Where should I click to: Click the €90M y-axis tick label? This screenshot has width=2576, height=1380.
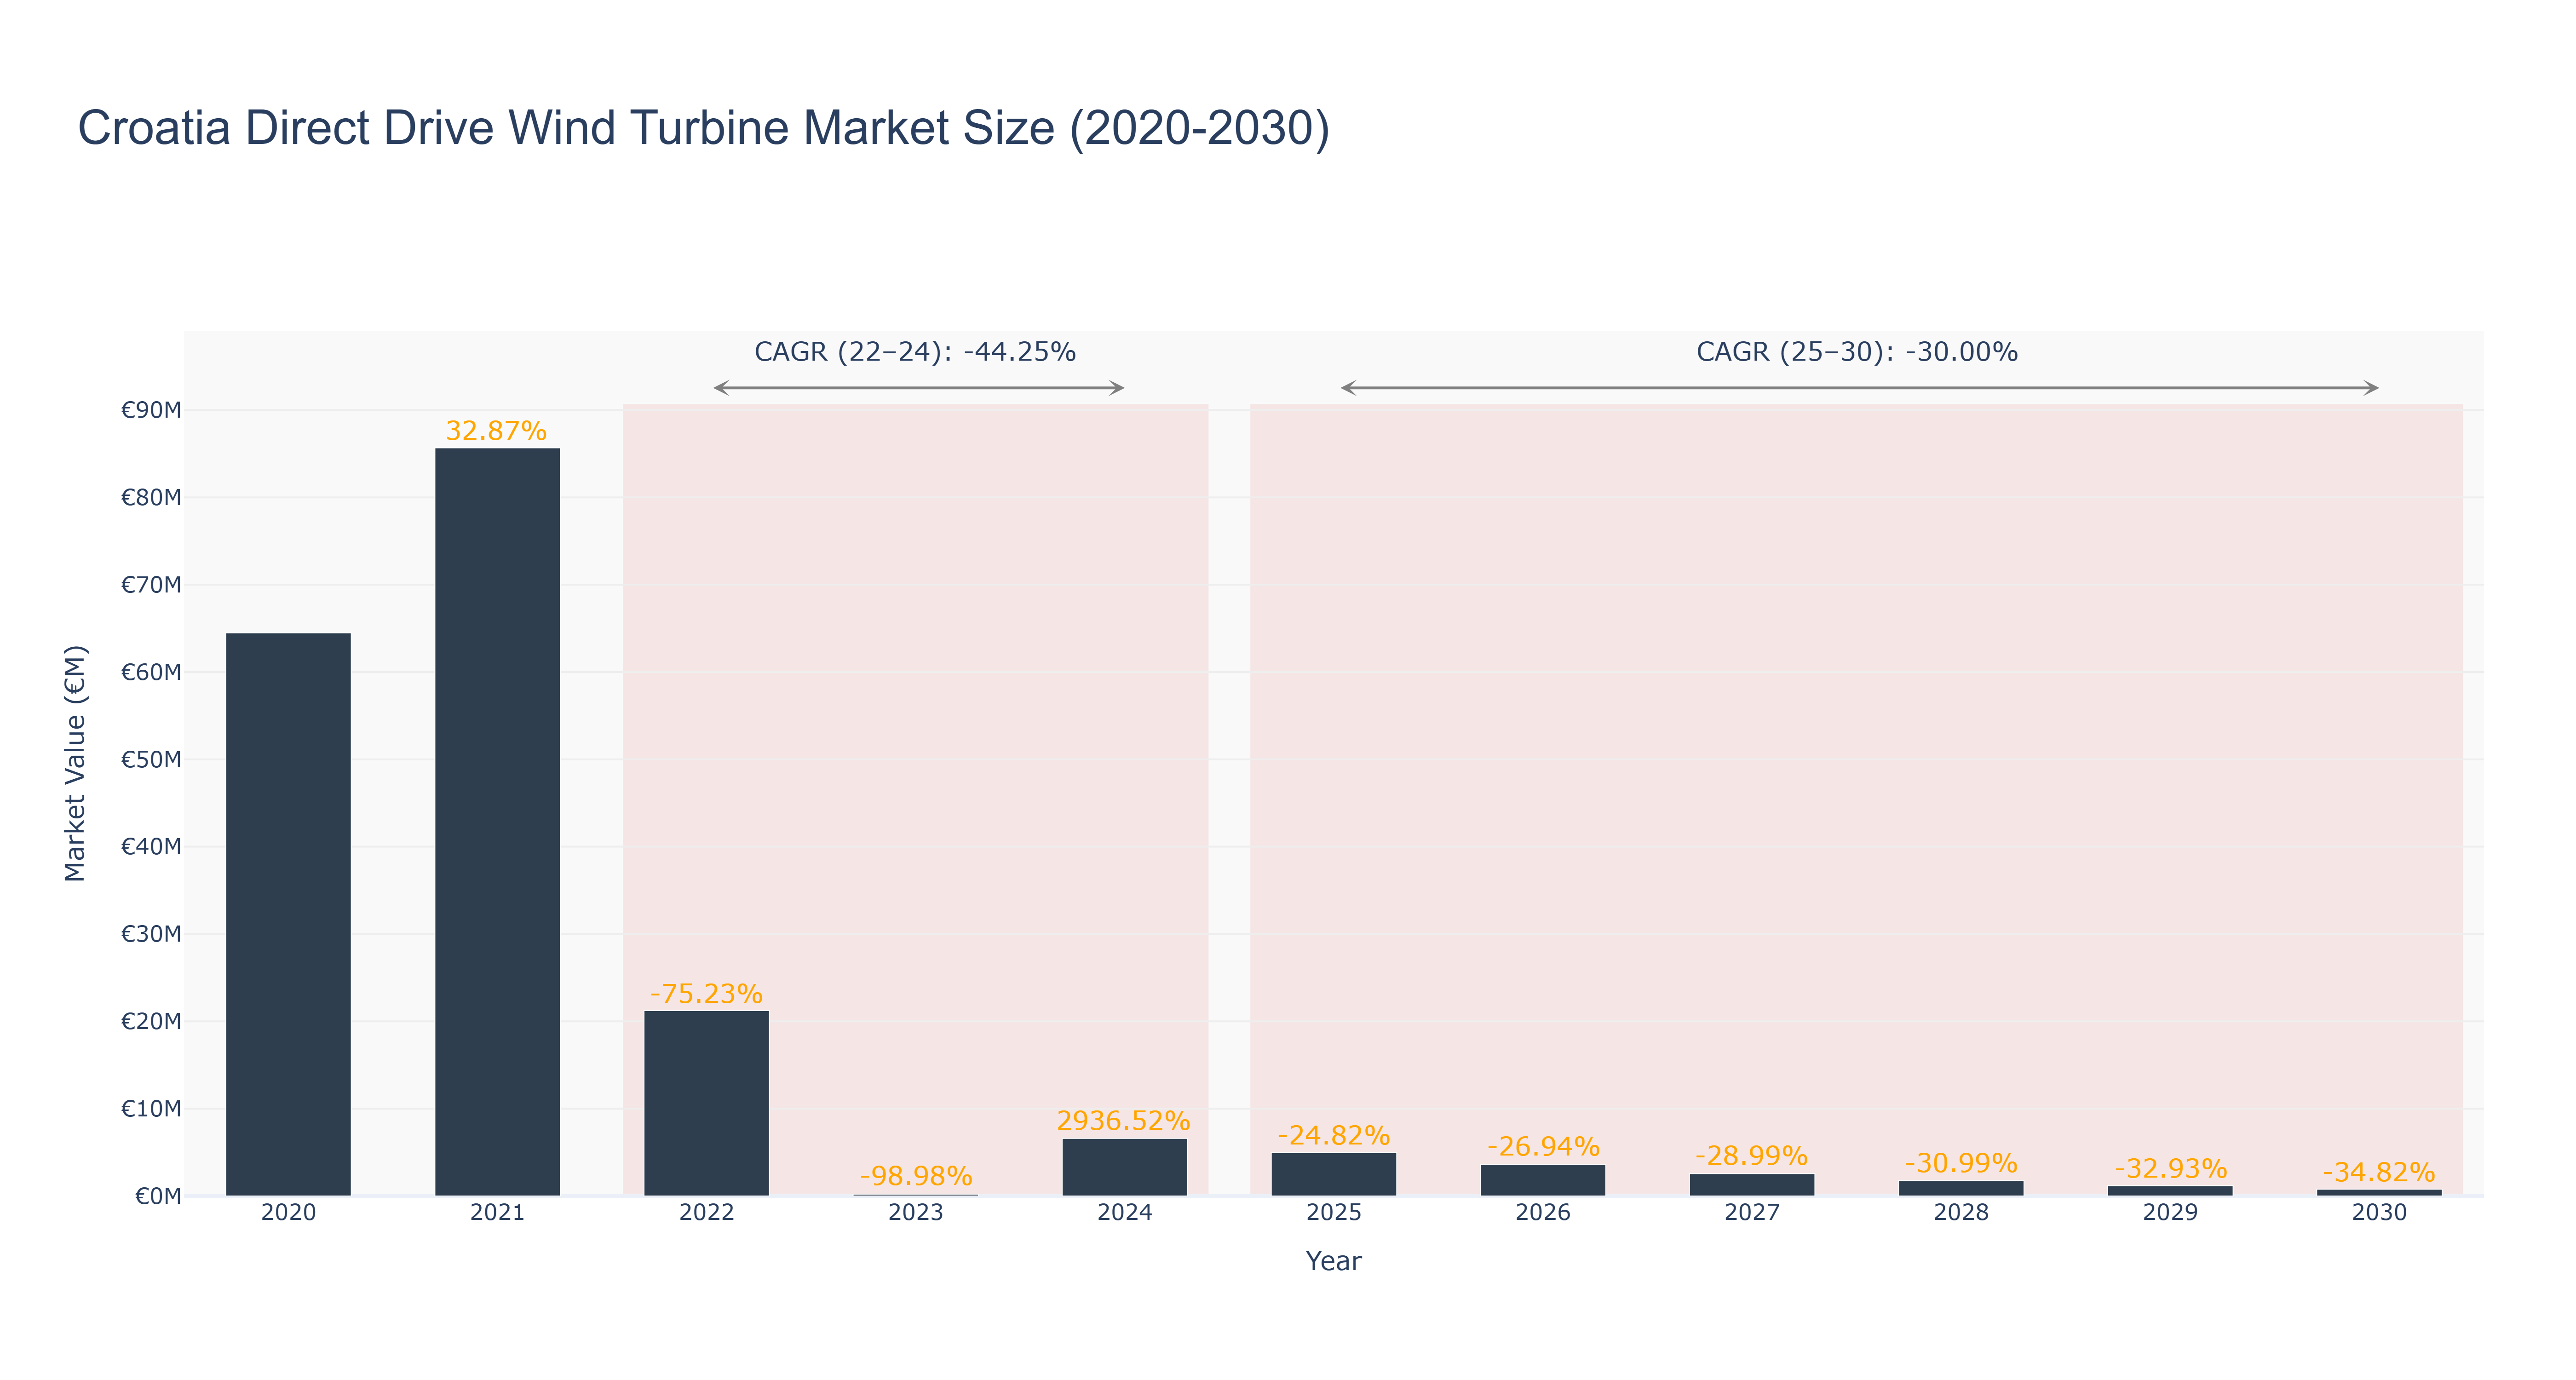click(151, 410)
